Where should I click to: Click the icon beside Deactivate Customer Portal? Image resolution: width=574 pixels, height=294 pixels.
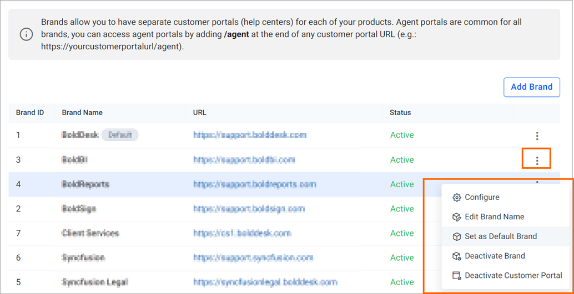(456, 276)
